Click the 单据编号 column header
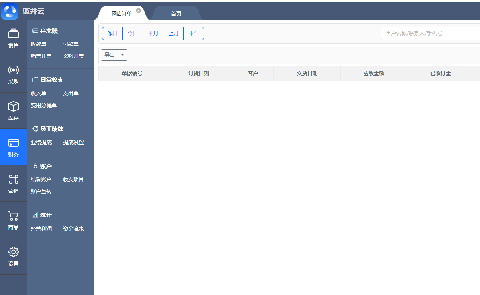Viewport: 480px width, 295px height. tap(132, 74)
